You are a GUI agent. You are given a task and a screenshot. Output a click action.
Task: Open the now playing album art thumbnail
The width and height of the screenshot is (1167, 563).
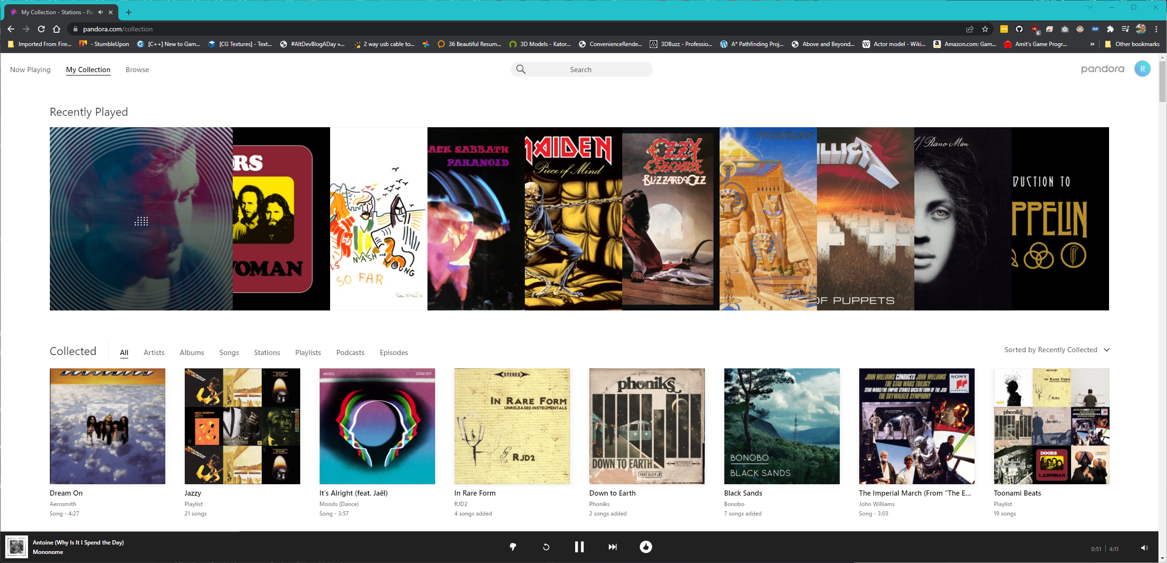coord(17,547)
